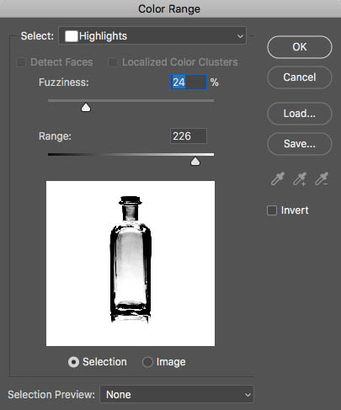Open the Selection Preview dropdown
341x410 pixels.
tap(177, 395)
